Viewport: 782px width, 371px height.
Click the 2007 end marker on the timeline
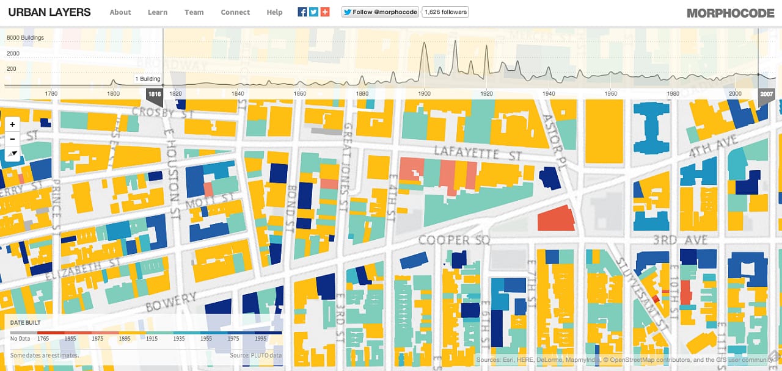(x=766, y=94)
